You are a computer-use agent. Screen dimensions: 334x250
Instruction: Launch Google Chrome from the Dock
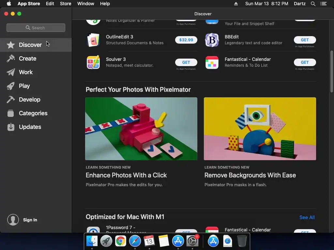[121, 241]
